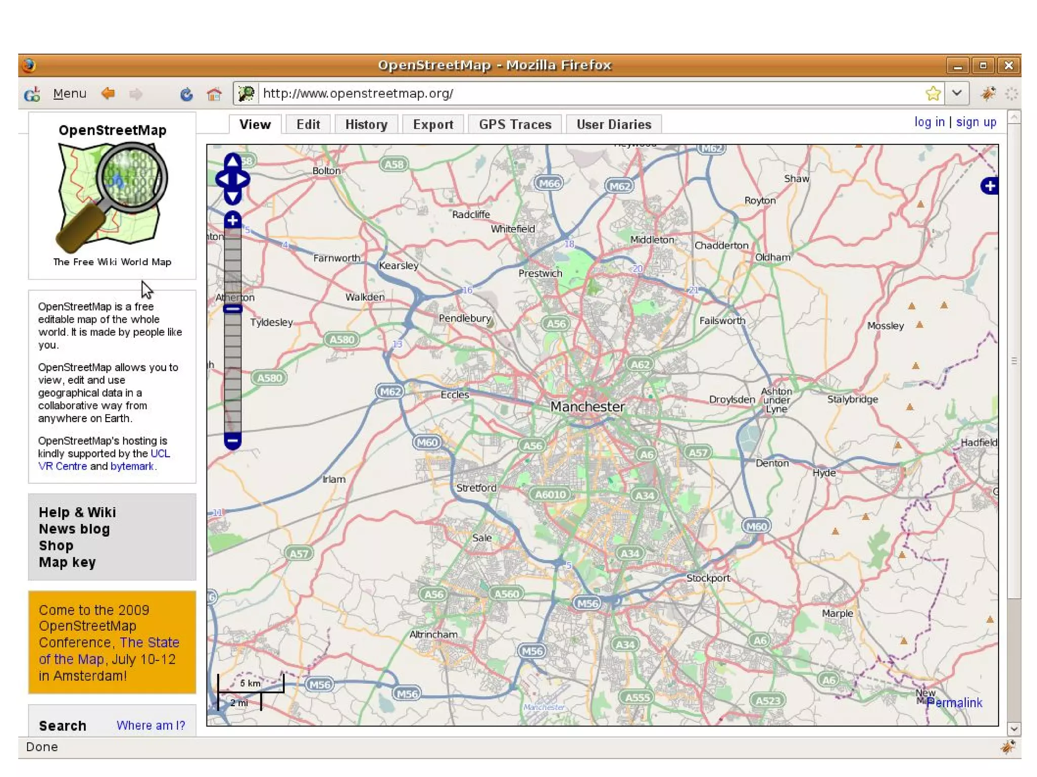Zoom in using the plus button above the slider
This screenshot has height=777, width=1037.
point(232,220)
